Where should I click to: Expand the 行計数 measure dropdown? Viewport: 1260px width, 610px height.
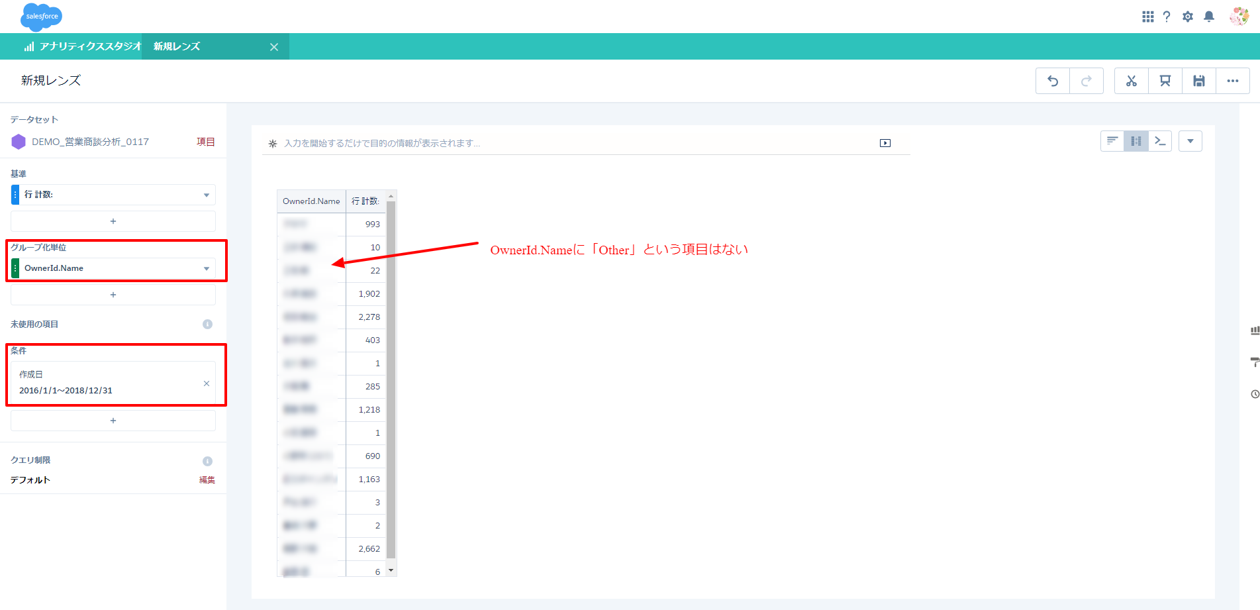tap(207, 195)
